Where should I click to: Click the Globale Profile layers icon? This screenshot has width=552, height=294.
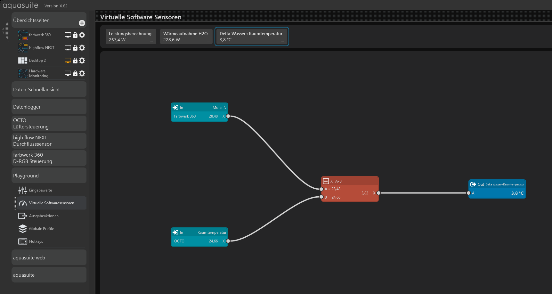23,229
